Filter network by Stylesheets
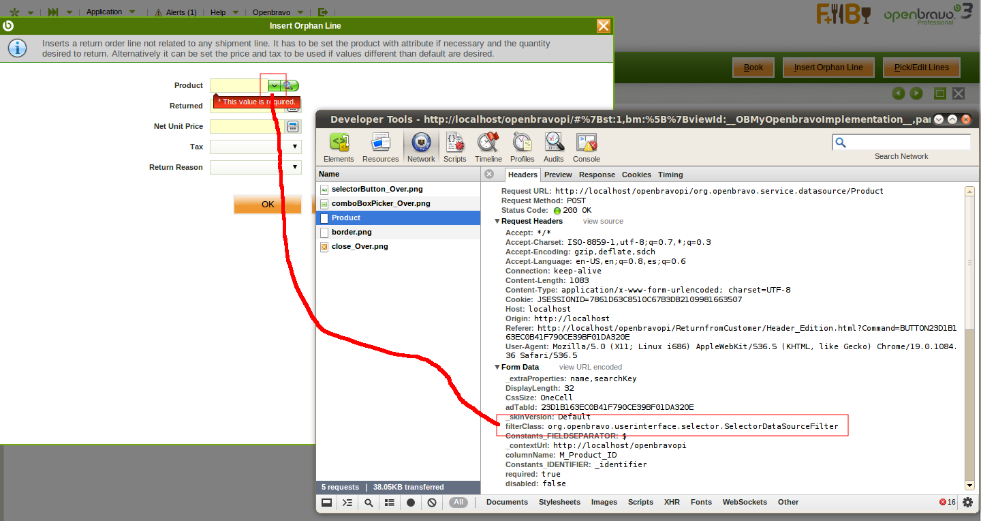This screenshot has width=981, height=521. coord(559,503)
